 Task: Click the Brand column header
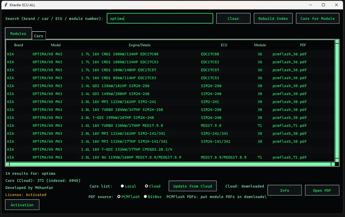(19, 45)
